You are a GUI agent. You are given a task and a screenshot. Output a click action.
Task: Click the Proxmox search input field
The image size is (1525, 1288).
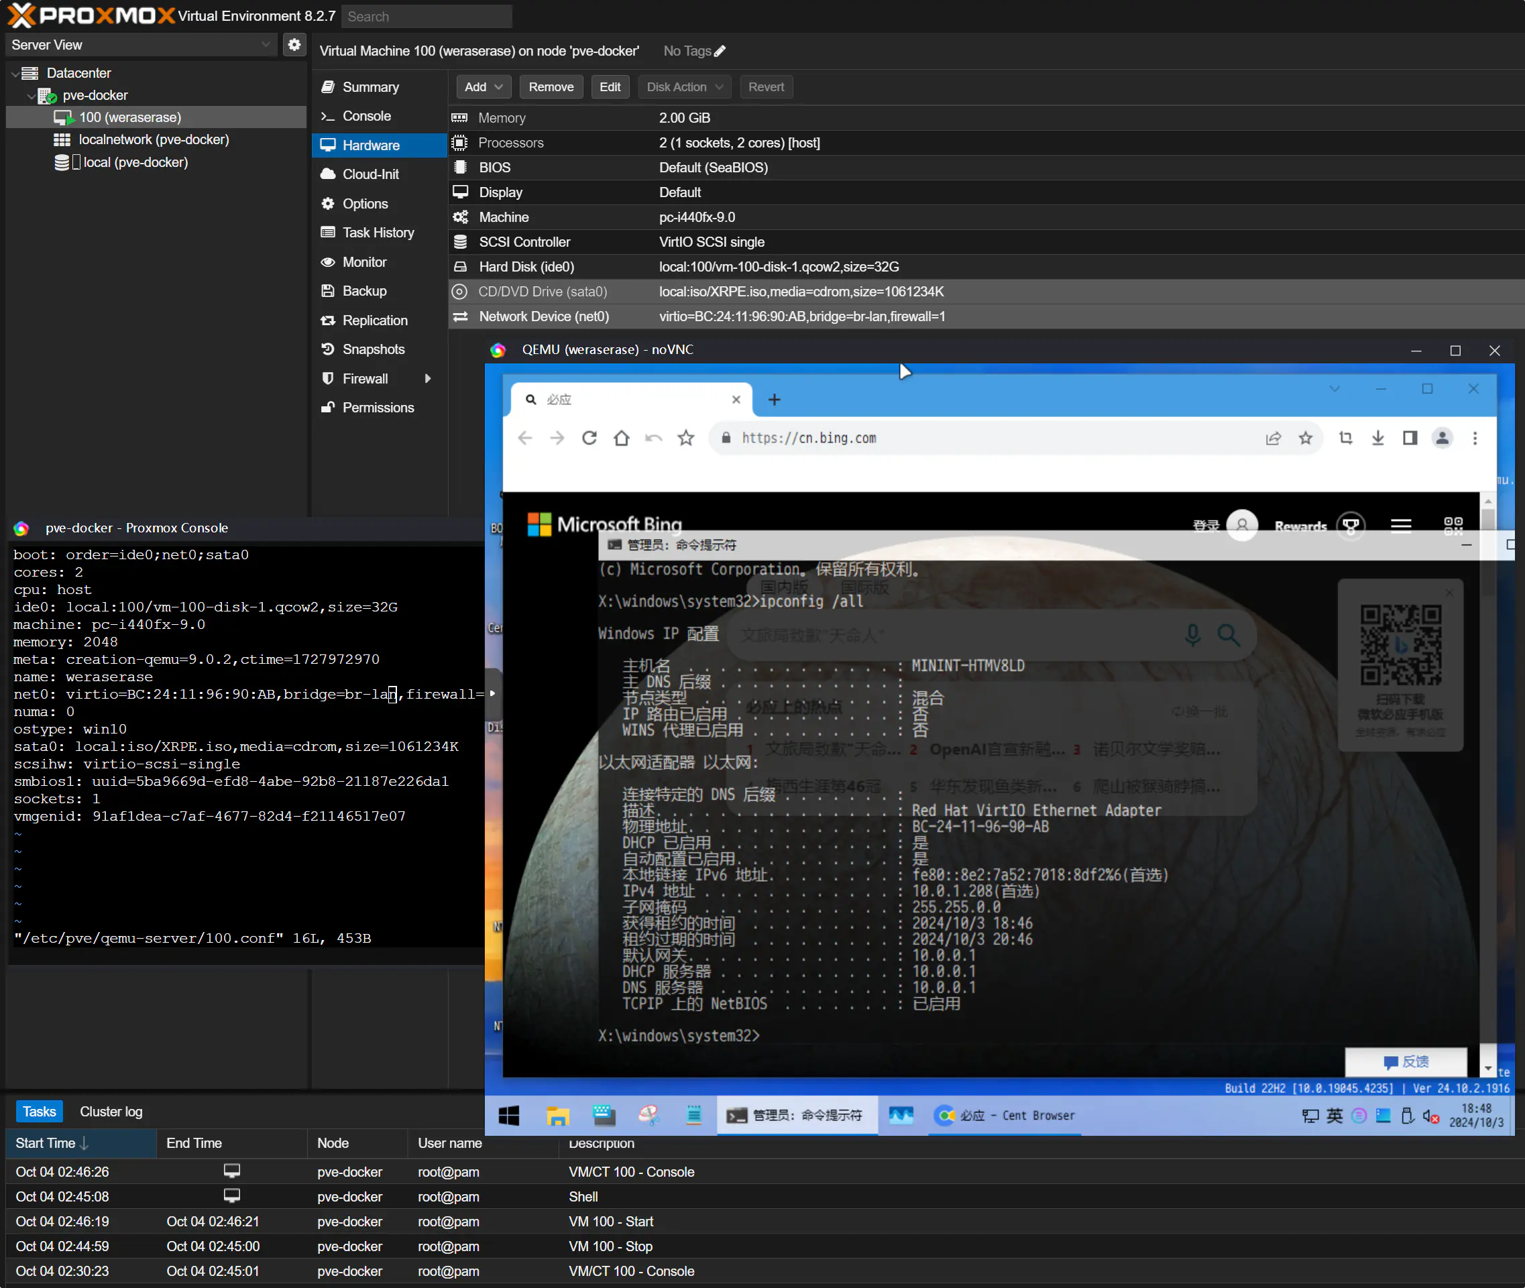point(427,16)
